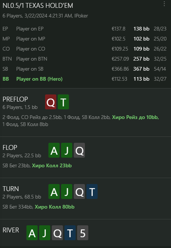This screenshot has height=248, width=171.
Task: Click the PREFLOP section heading
Action: click(x=15, y=99)
